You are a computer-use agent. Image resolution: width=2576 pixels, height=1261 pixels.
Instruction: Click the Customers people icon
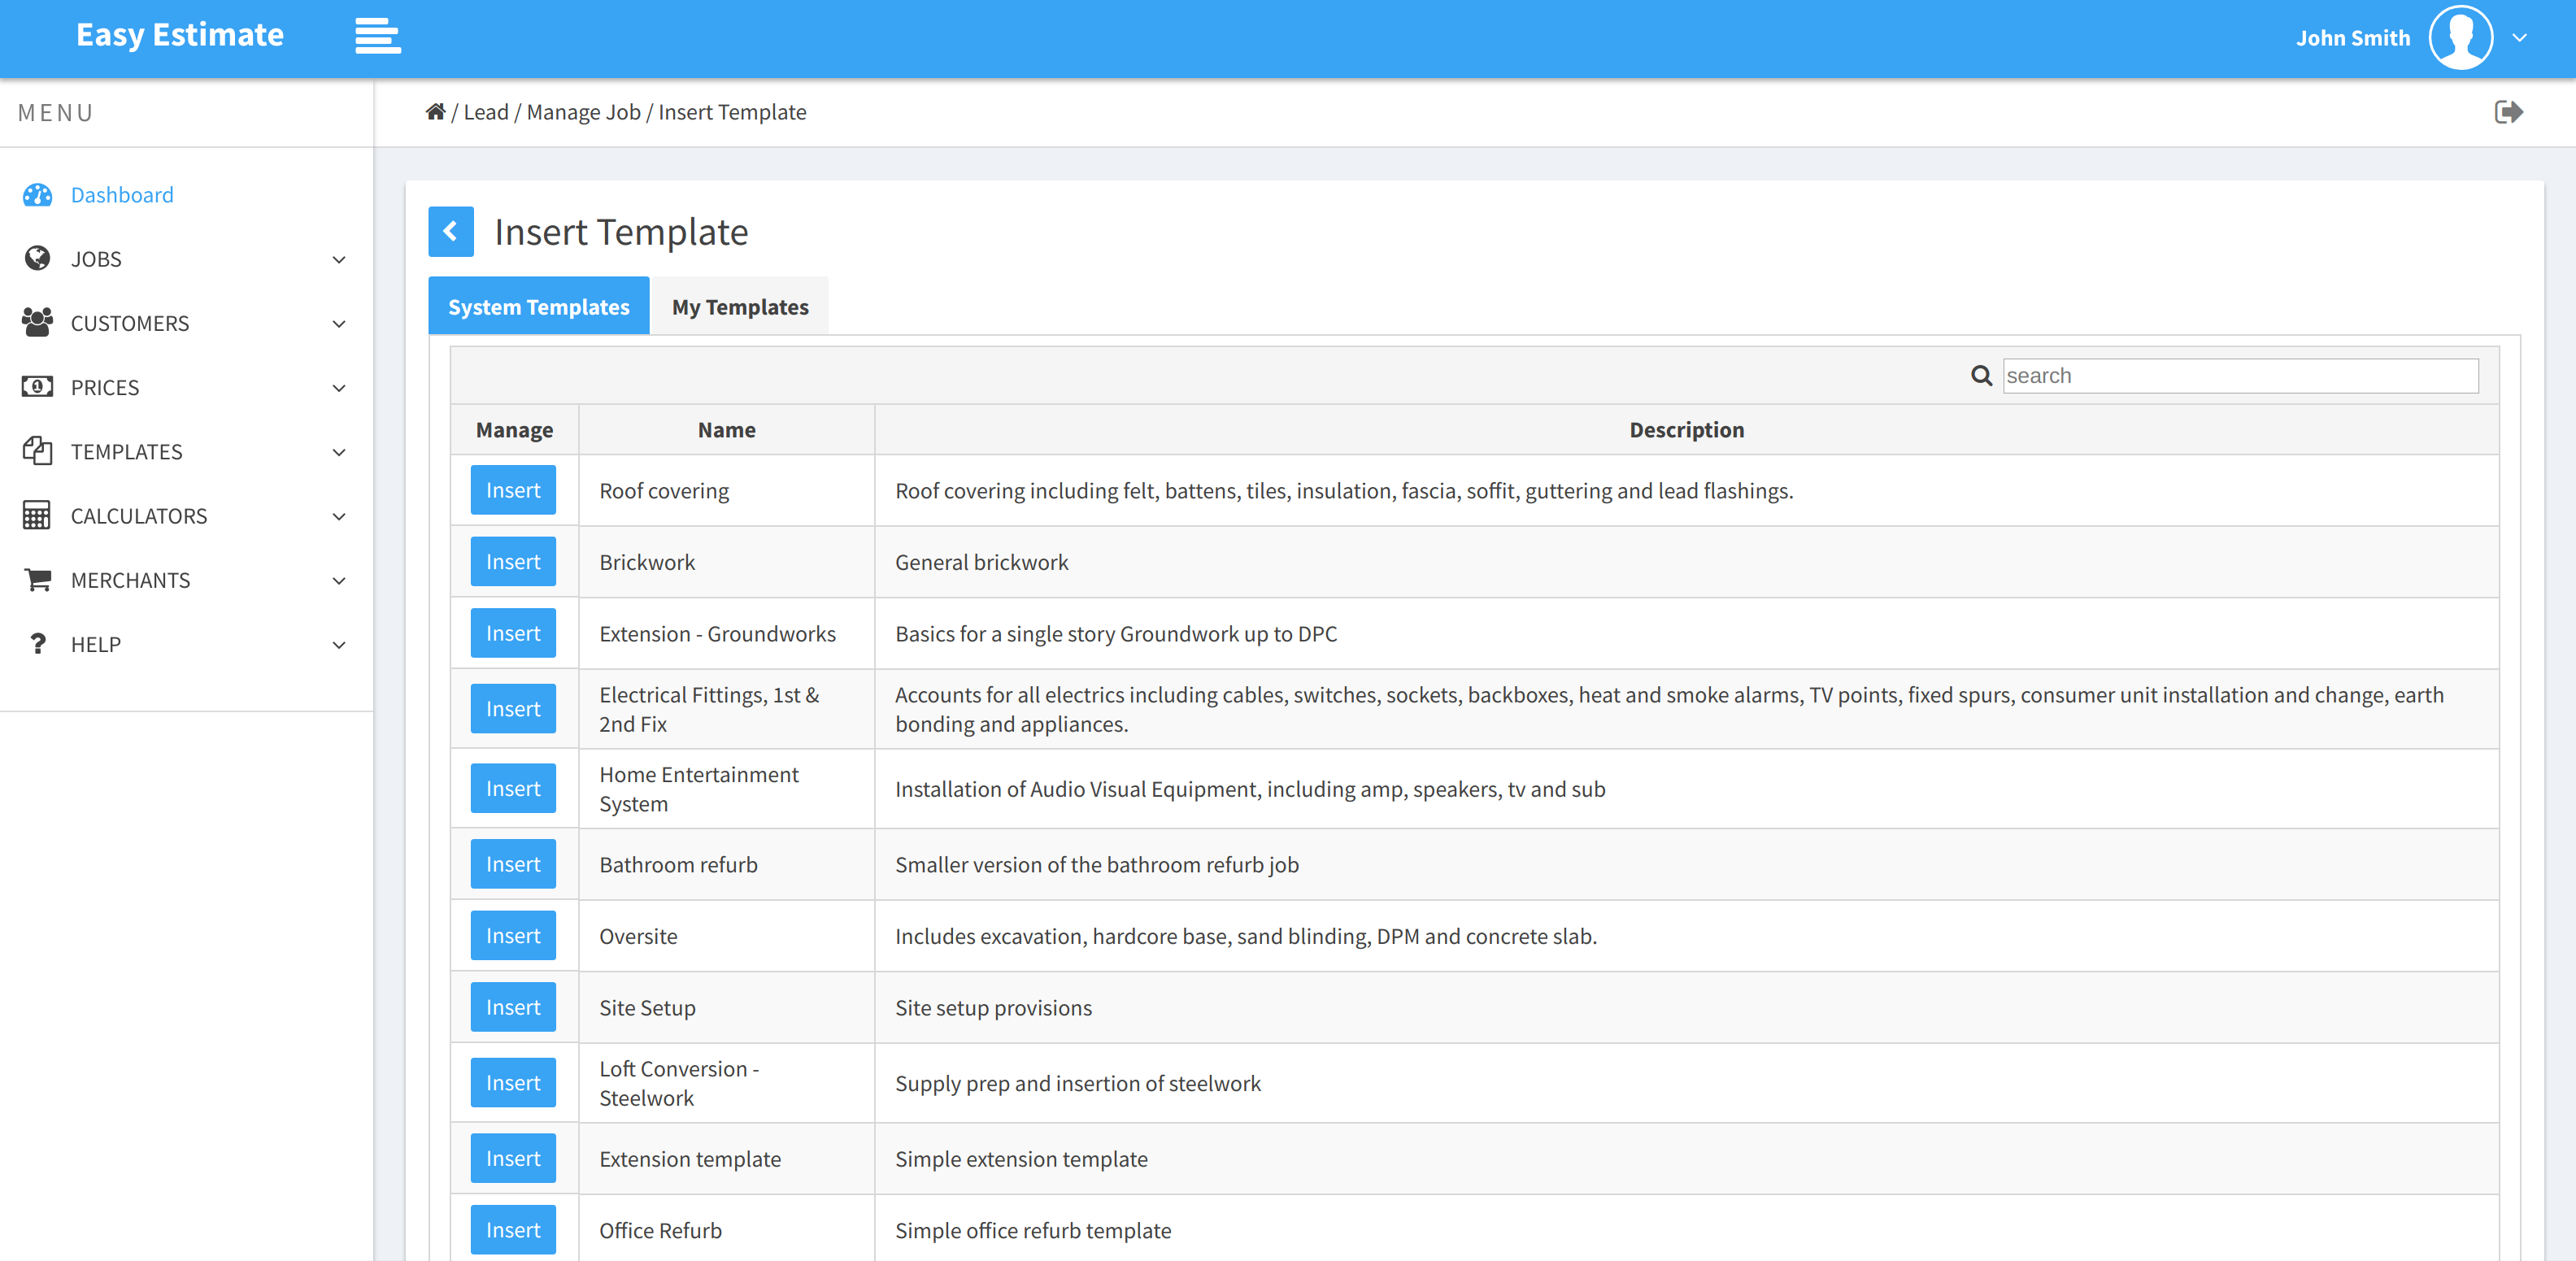(37, 323)
